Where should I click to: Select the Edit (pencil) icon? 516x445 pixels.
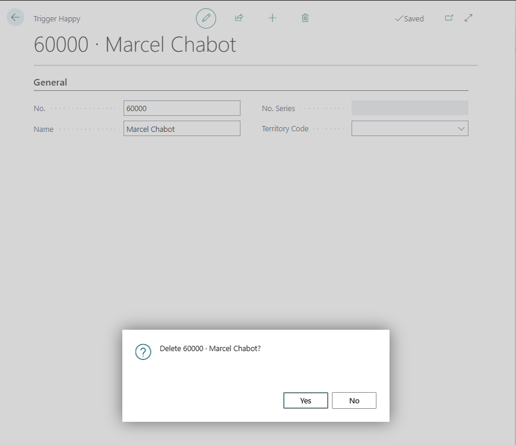[x=206, y=18]
